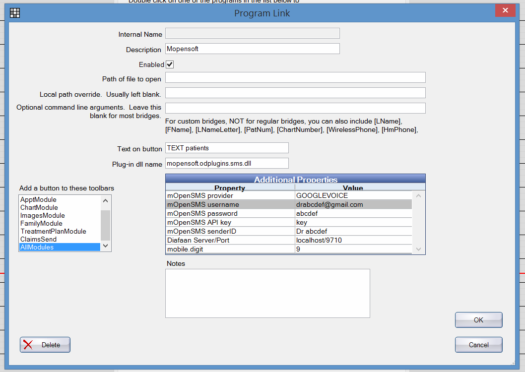Select AllModules in the toolbars list
The image size is (525, 372).
pos(60,247)
